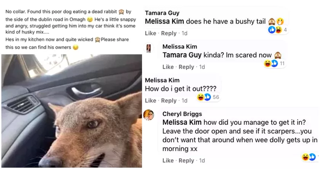Open Melissa Kim's profile picture avatar
The width and height of the screenshot is (320, 169).
pyautogui.click(x=149, y=48)
